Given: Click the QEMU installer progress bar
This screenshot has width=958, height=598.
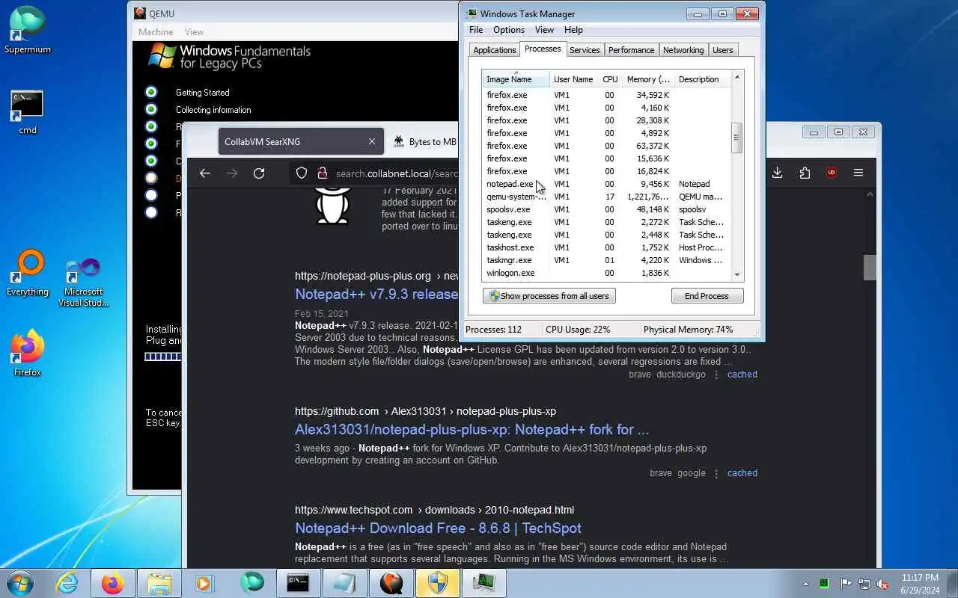Looking at the screenshot, I should (x=163, y=357).
